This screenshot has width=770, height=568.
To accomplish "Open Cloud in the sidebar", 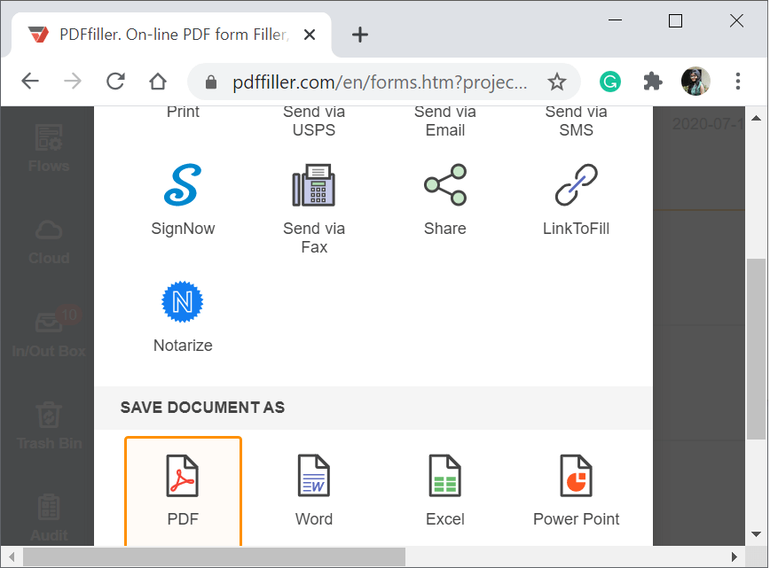I will click(x=49, y=242).
